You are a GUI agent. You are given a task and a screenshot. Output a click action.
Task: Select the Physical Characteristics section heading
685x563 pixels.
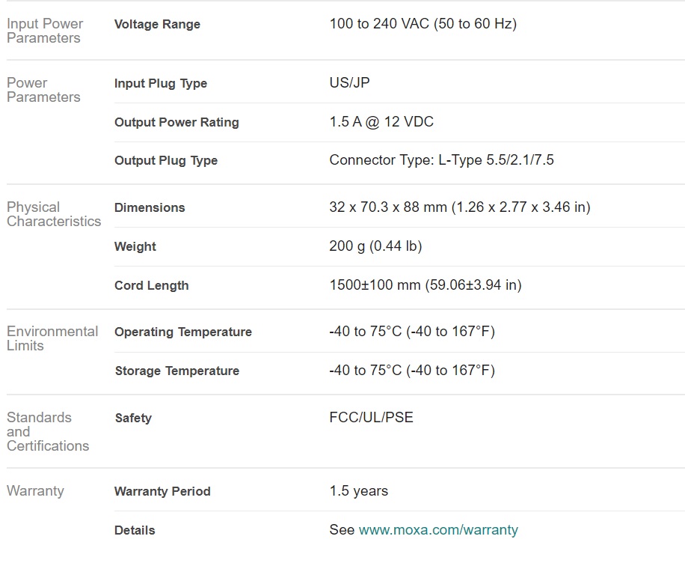(54, 214)
